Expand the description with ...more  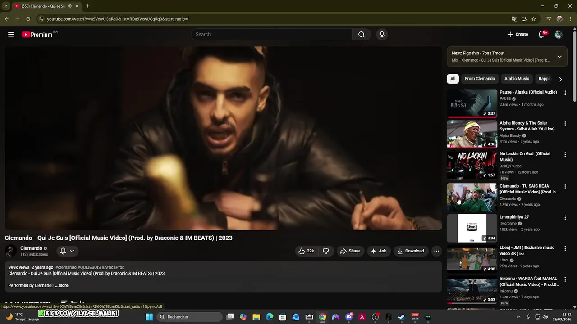coord(62,285)
